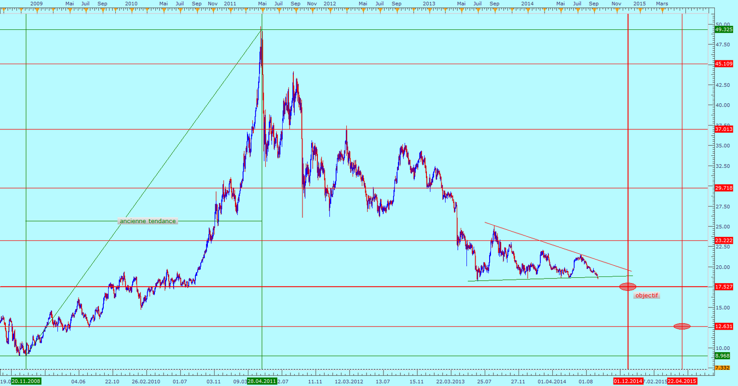
Task: Select the 17.527 price level tag
Action: tap(724, 287)
